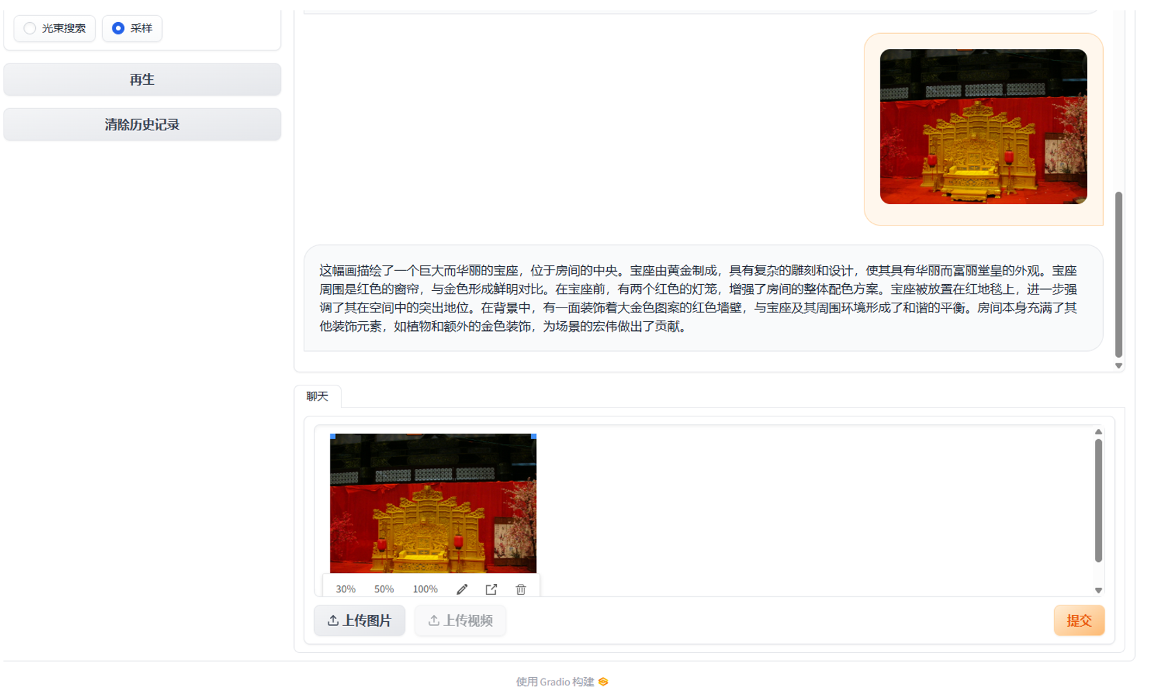
Task: Click the input box scrollbar thumb
Action: 1098,501
